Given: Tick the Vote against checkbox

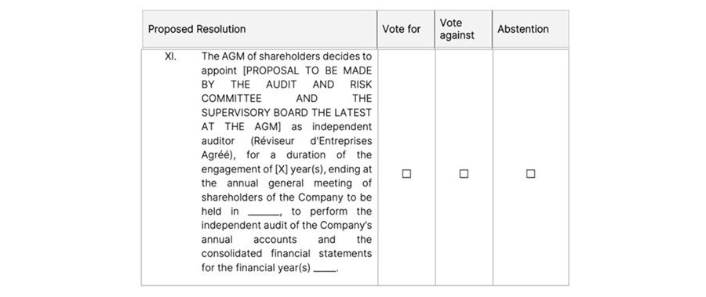Looking at the screenshot, I should pos(464,174).
